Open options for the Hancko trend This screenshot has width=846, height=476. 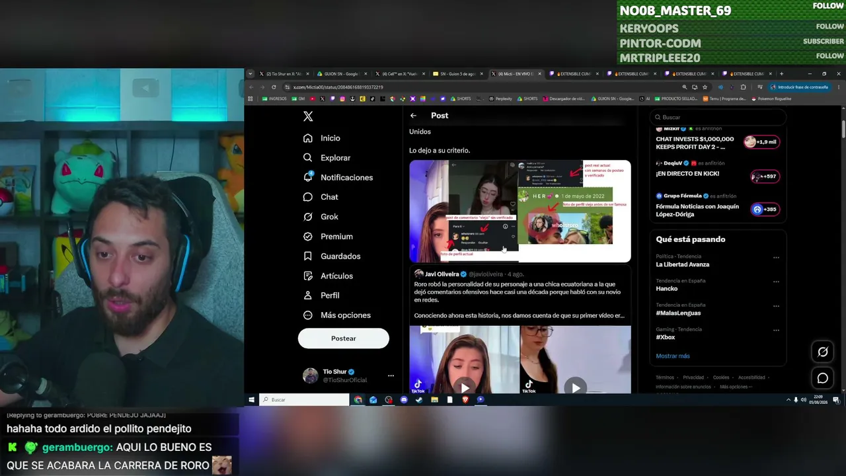776,282
